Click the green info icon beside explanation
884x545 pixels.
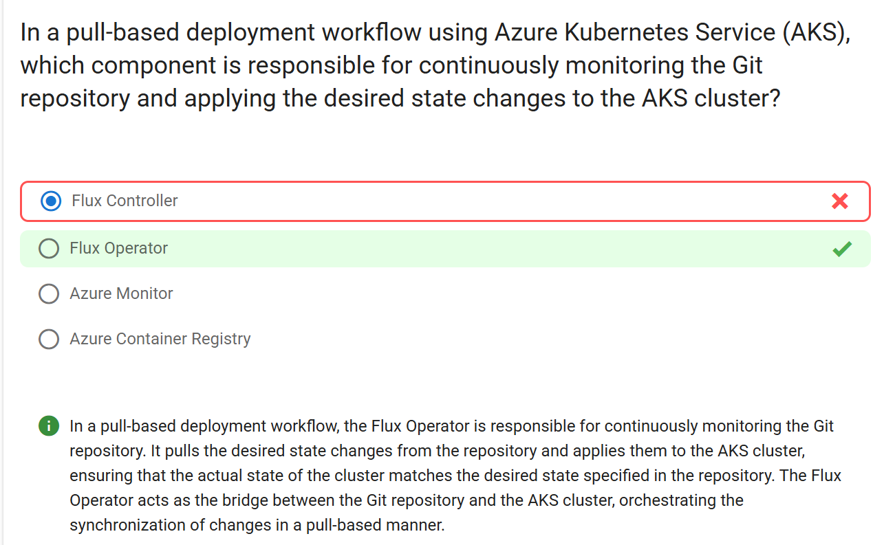click(48, 425)
